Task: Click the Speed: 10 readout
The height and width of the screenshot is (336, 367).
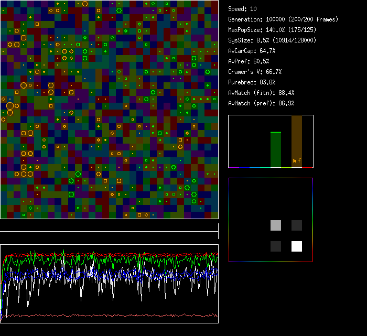Action: [243, 9]
